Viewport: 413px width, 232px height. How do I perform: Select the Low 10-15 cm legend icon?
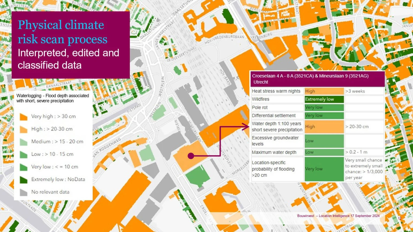[x=24, y=154]
